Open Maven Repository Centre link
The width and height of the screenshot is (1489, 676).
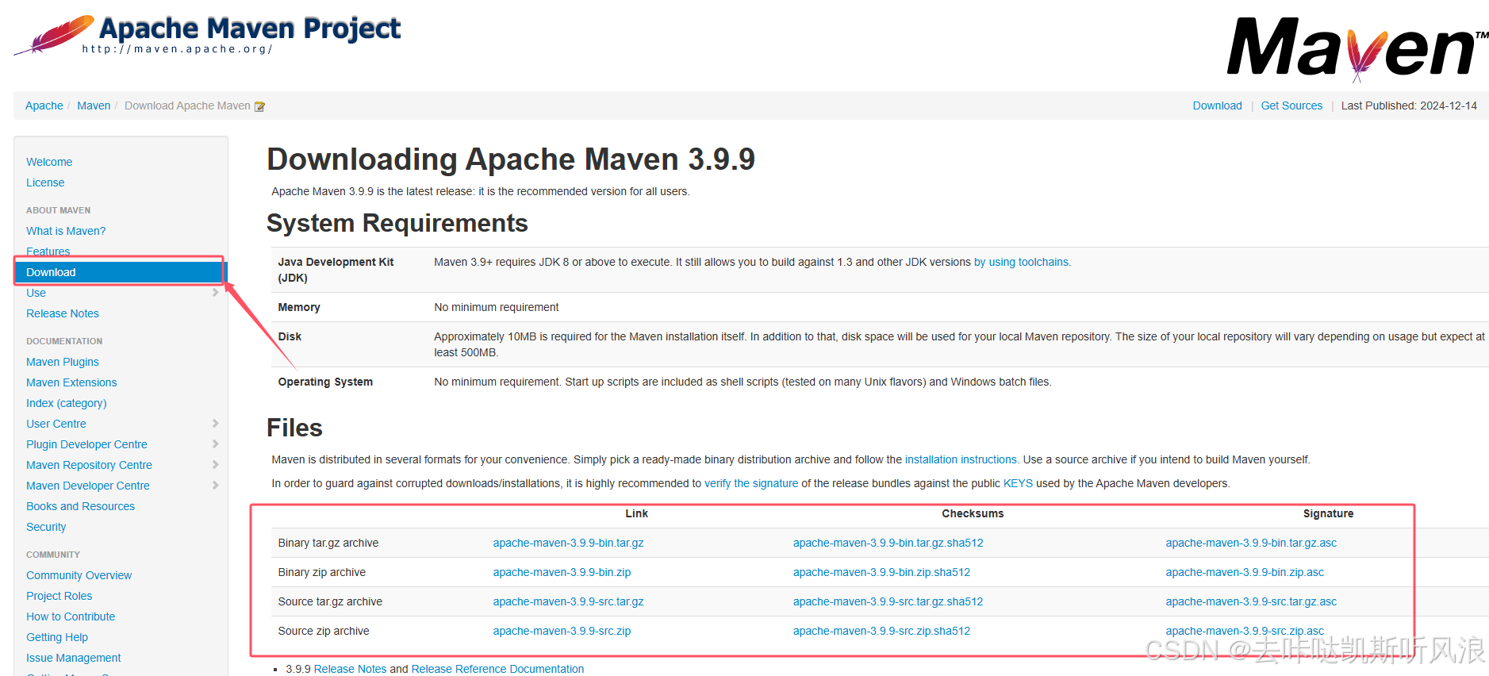coord(89,465)
